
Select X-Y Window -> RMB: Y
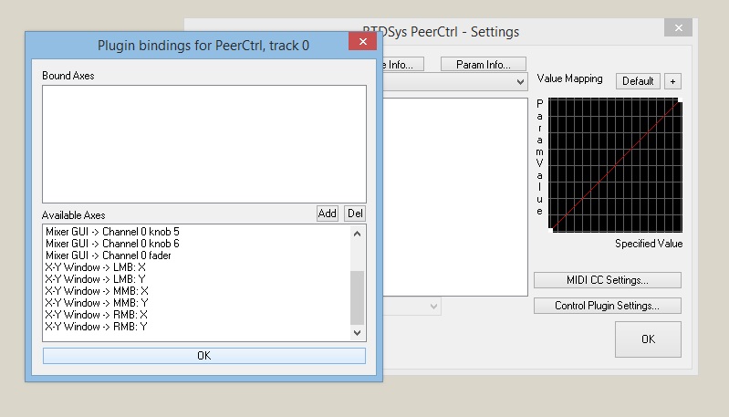(x=96, y=327)
